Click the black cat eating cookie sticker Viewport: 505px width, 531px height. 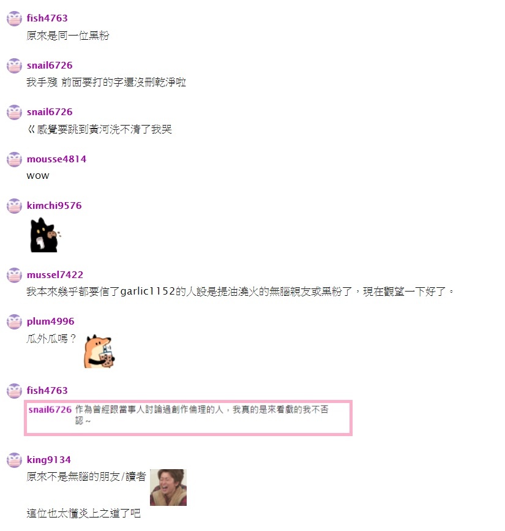45,235
